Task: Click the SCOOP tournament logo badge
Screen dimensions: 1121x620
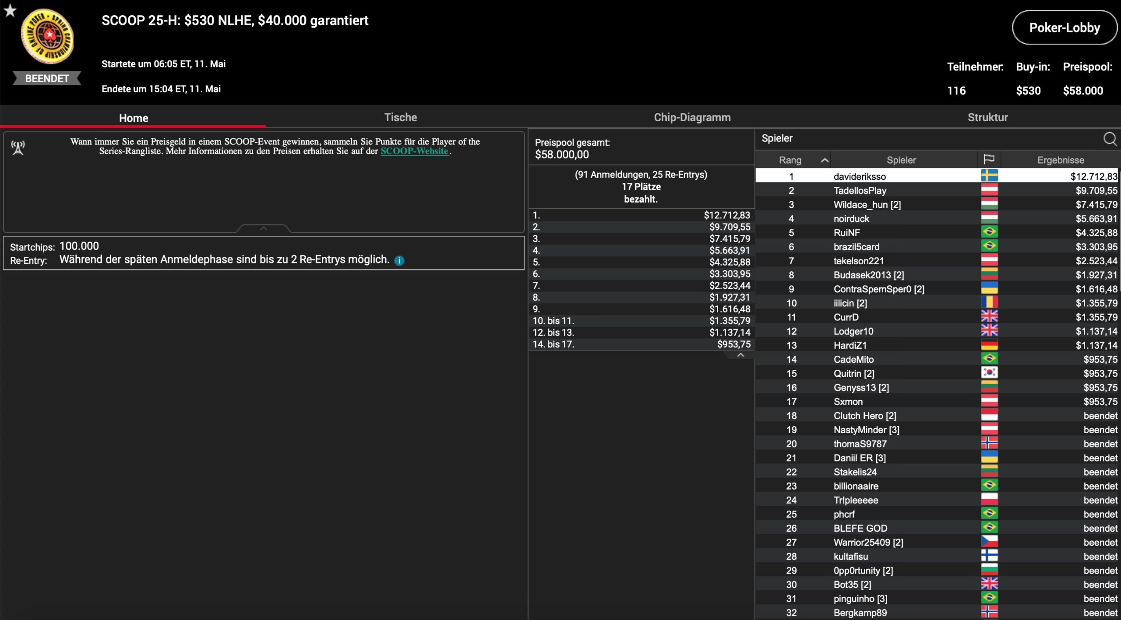Action: pos(47,37)
